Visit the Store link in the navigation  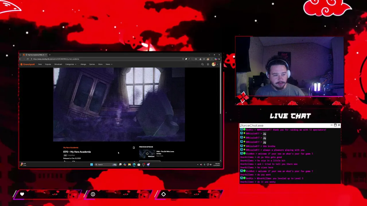pyautogui.click(x=100, y=64)
